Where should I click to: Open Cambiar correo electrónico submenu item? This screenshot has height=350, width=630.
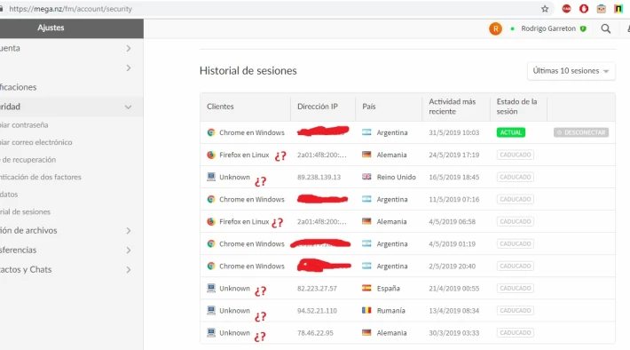tap(36, 142)
